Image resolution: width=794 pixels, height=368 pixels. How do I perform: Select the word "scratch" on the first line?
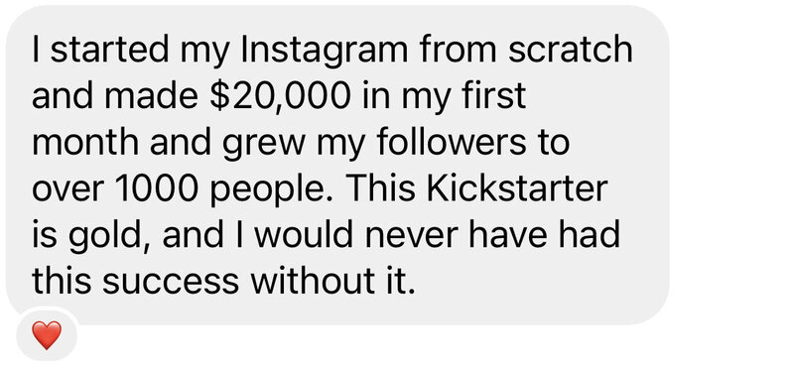570,50
